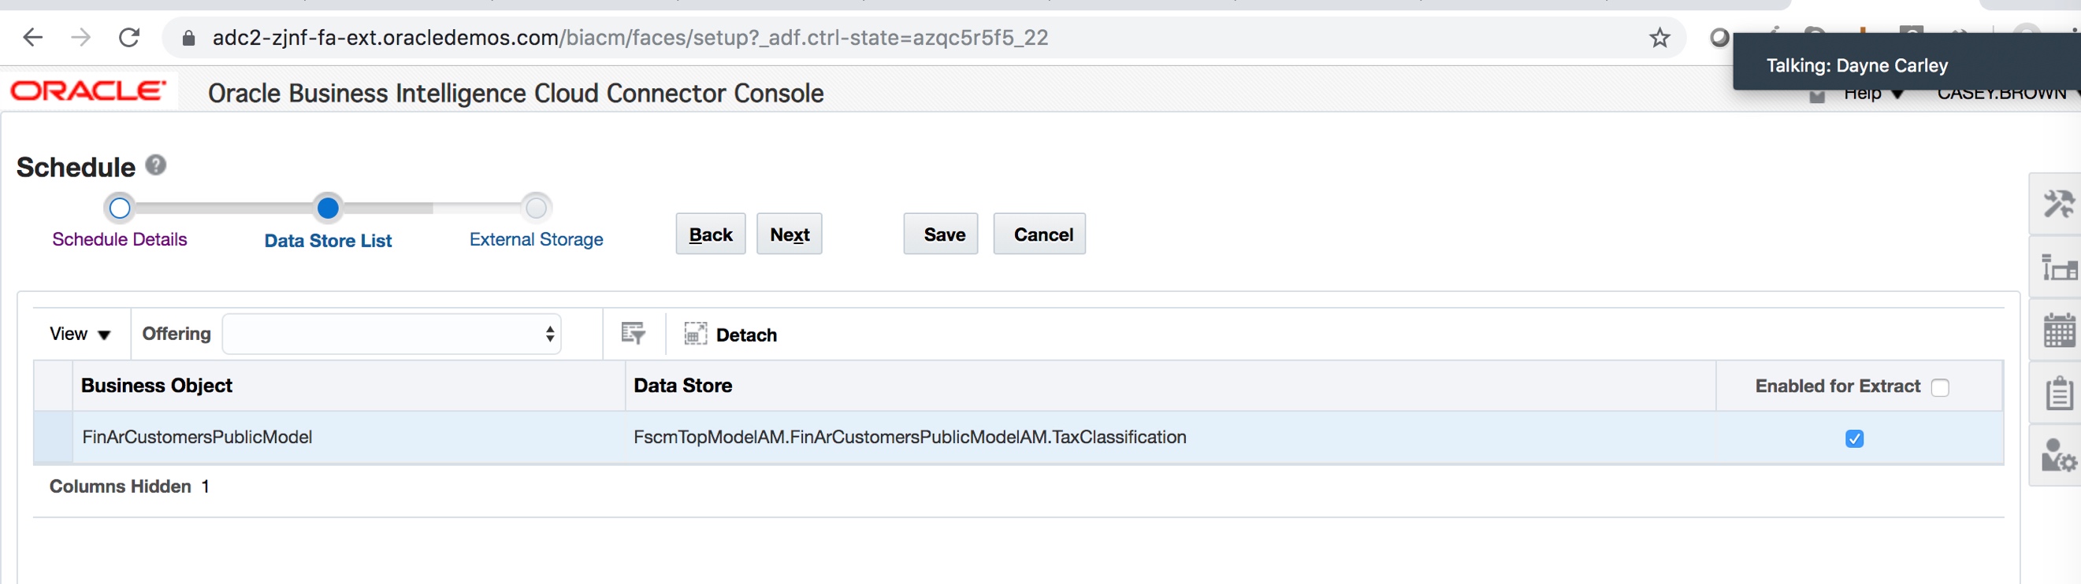Select the FinArCustomersPublicModel table row
Screen dimensions: 2081x584
click(x=197, y=437)
